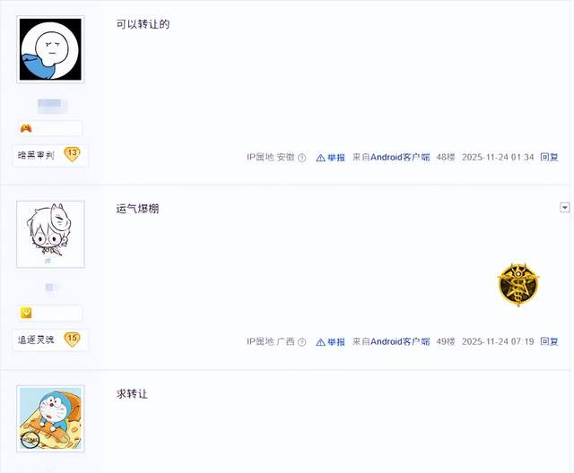Screen dimensions: 574x473
Task: Click the 举报 warning triangle on floor 48
Action: click(320, 158)
